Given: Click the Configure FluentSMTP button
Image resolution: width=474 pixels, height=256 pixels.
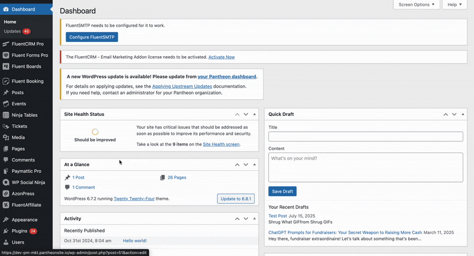Looking at the screenshot, I should [x=92, y=37].
